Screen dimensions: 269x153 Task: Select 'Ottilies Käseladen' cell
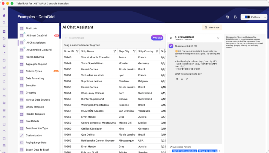[98, 128]
